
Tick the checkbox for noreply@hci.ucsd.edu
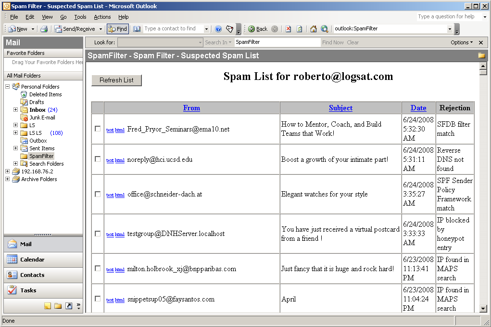[98, 159]
